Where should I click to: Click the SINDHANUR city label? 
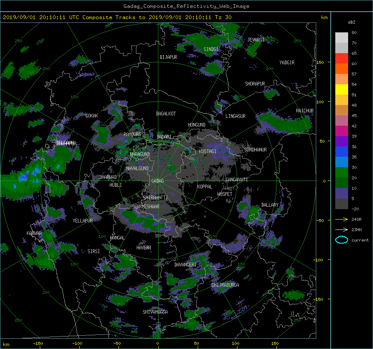tap(255, 150)
